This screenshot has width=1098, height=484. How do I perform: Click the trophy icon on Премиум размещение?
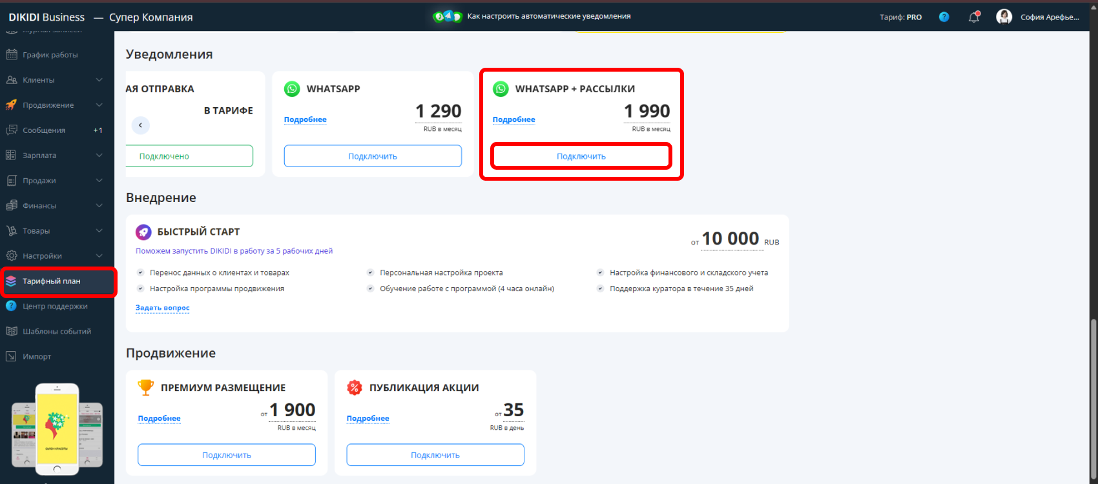click(146, 387)
